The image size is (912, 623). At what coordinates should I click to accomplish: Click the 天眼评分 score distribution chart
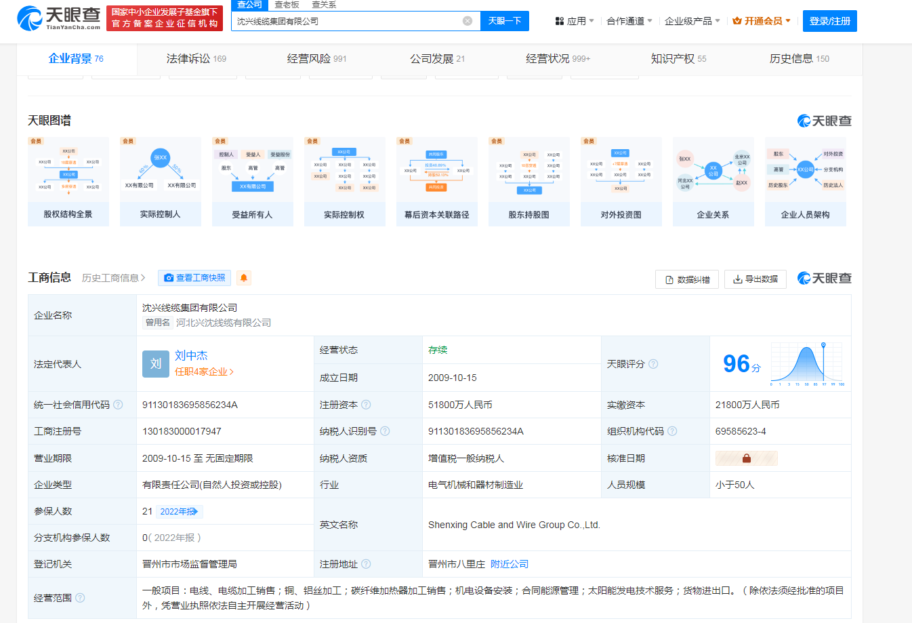point(807,364)
